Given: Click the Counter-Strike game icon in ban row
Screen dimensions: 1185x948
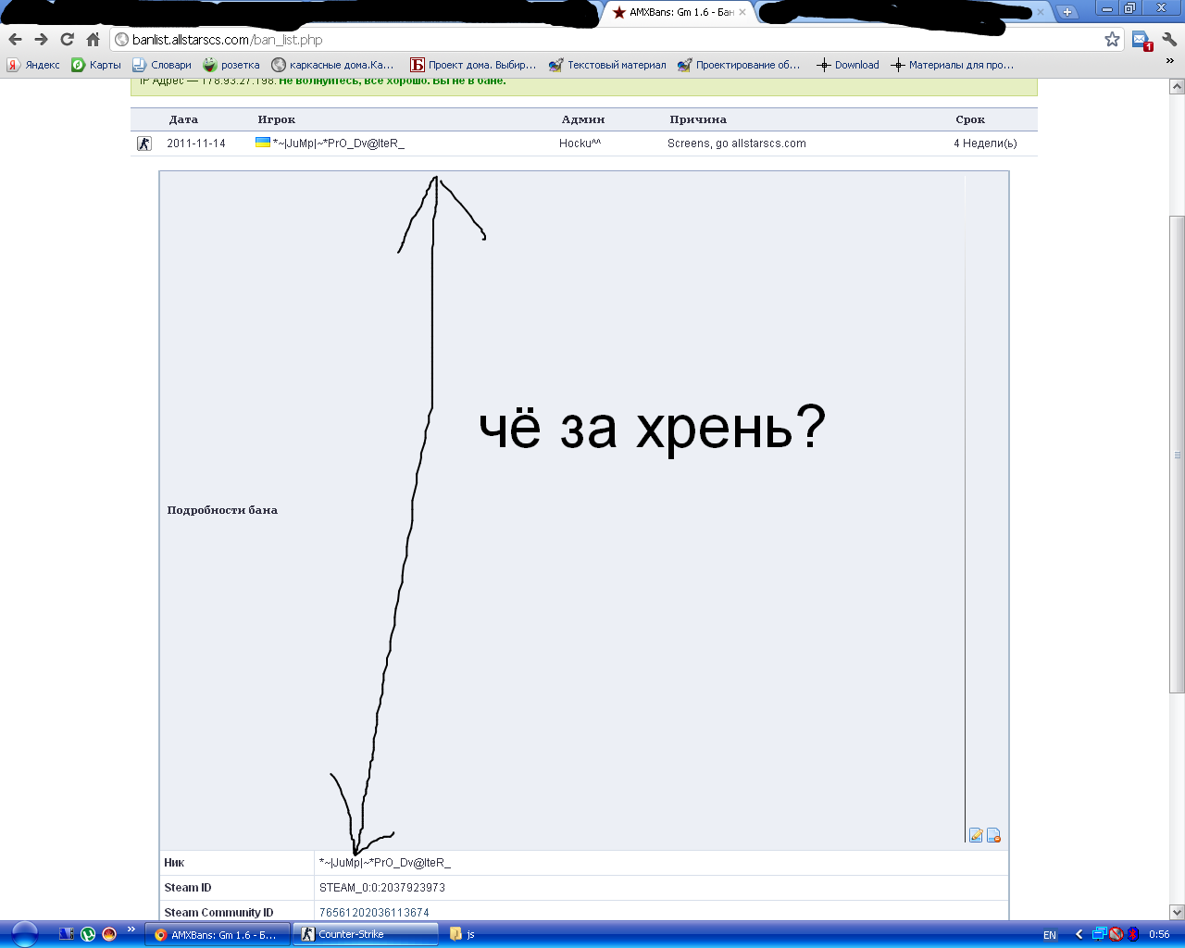Looking at the screenshot, I should pyautogui.click(x=144, y=143).
